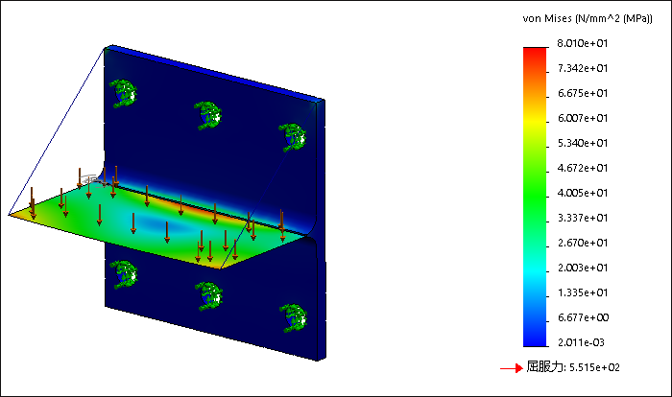Click the von Mises (N/mm^2 (MPa)) legend title
Viewport: 672px width, 397px height.
(588, 18)
